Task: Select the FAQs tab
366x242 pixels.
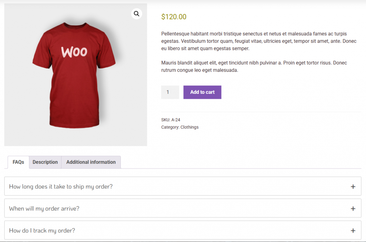Action: (x=18, y=162)
